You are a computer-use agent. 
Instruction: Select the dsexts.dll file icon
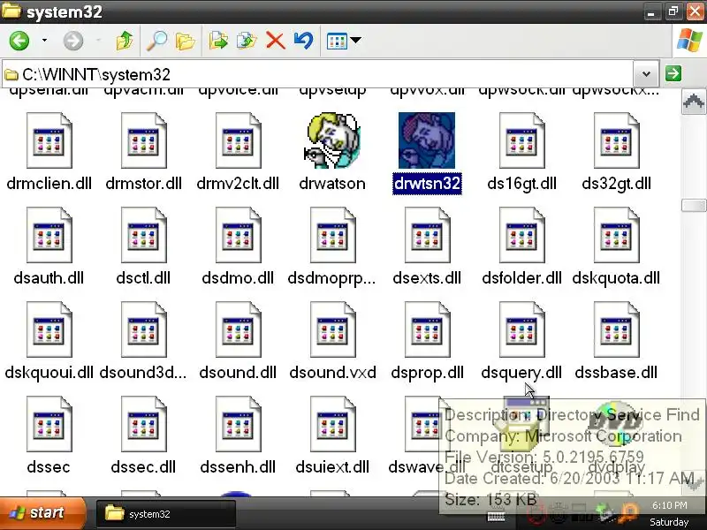click(427, 235)
